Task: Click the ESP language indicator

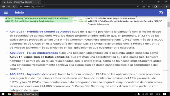Action: tap(151, 94)
